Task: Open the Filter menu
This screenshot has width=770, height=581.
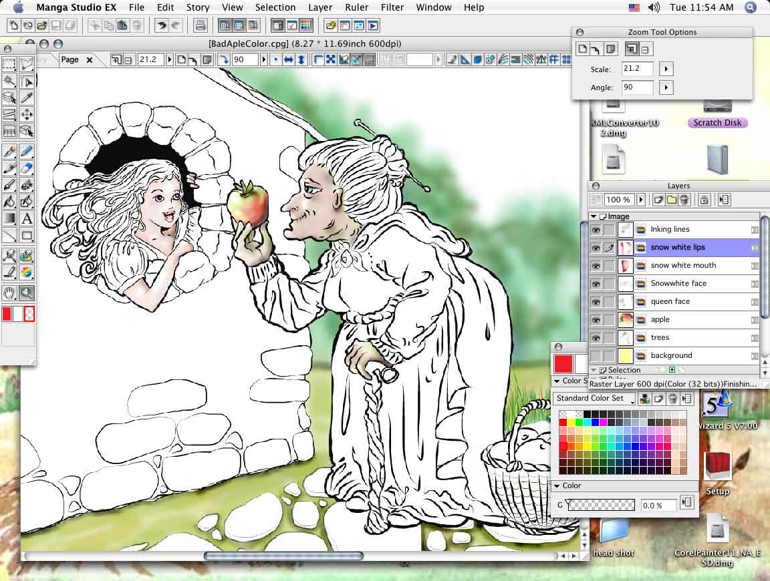Action: click(392, 7)
